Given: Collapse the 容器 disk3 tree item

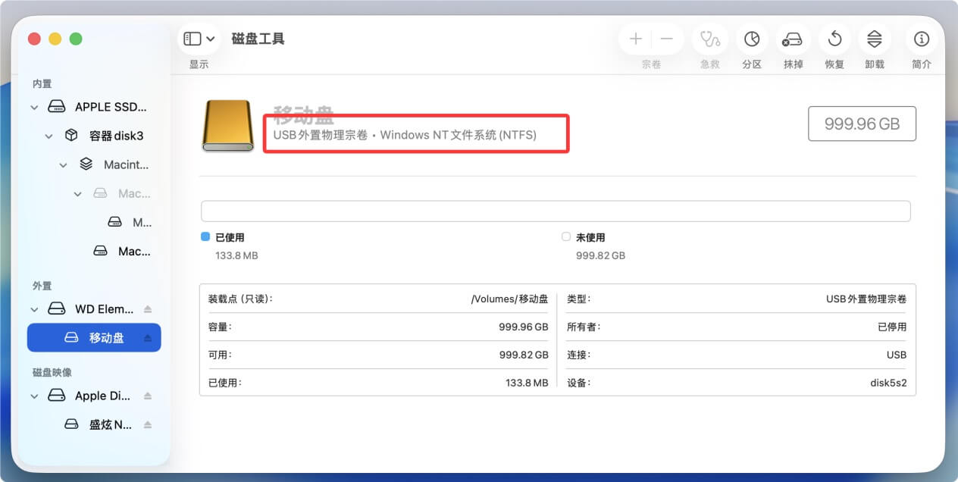Looking at the screenshot, I should click(48, 136).
